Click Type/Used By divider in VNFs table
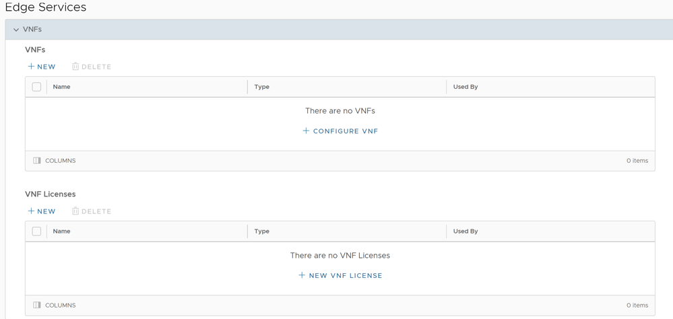Screen dimensions: 673x319 446,87
